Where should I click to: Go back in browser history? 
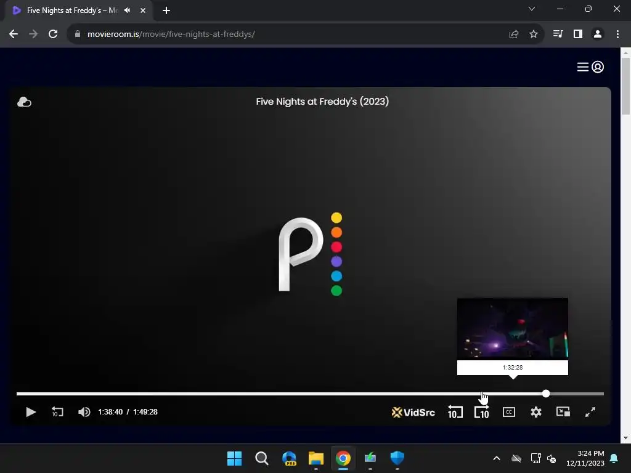(14, 34)
